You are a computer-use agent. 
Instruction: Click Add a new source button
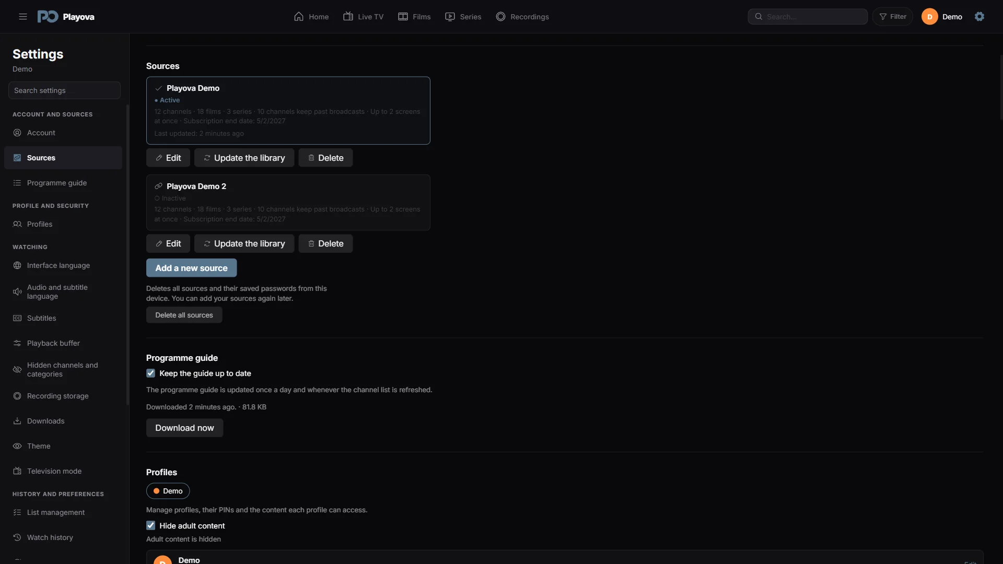191,268
